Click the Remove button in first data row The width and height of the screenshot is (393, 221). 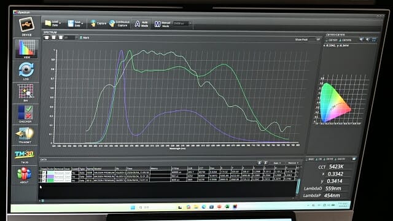pos(59,173)
